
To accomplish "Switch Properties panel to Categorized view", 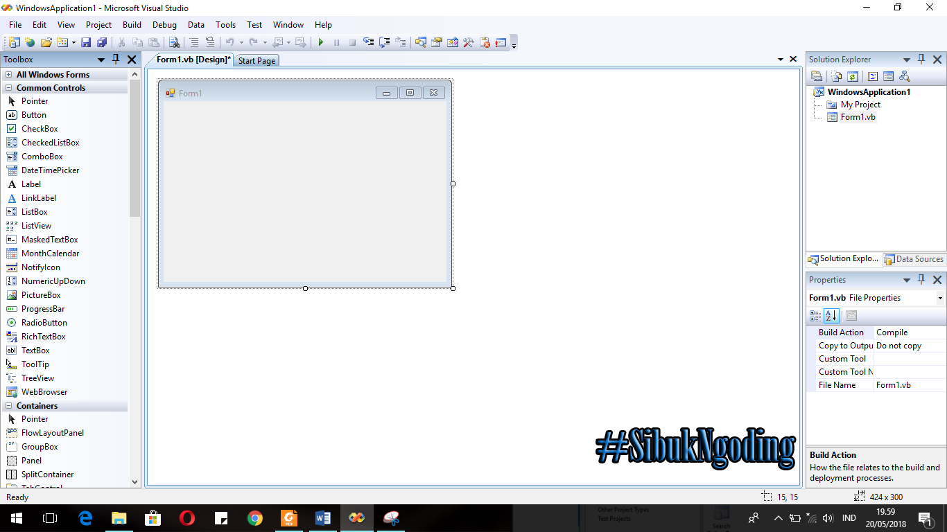I will tap(815, 316).
